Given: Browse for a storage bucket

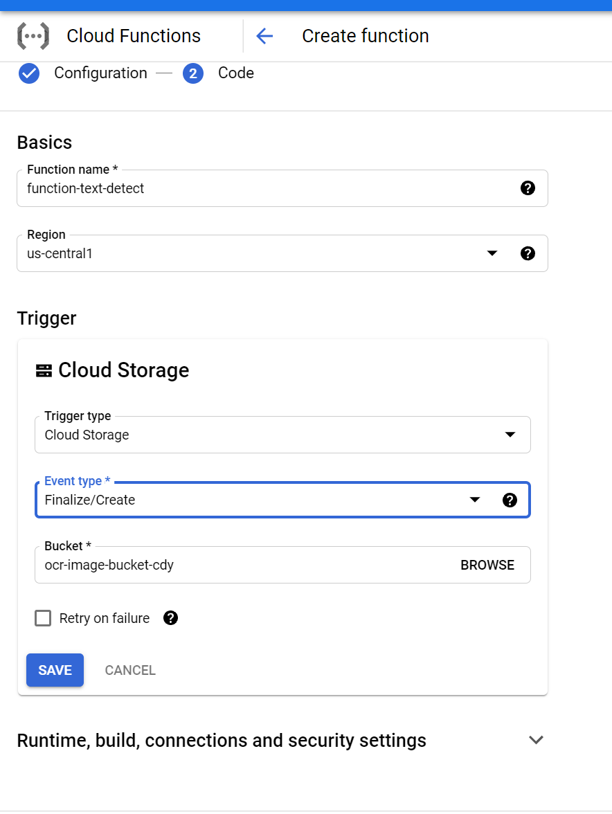Looking at the screenshot, I should click(x=487, y=565).
